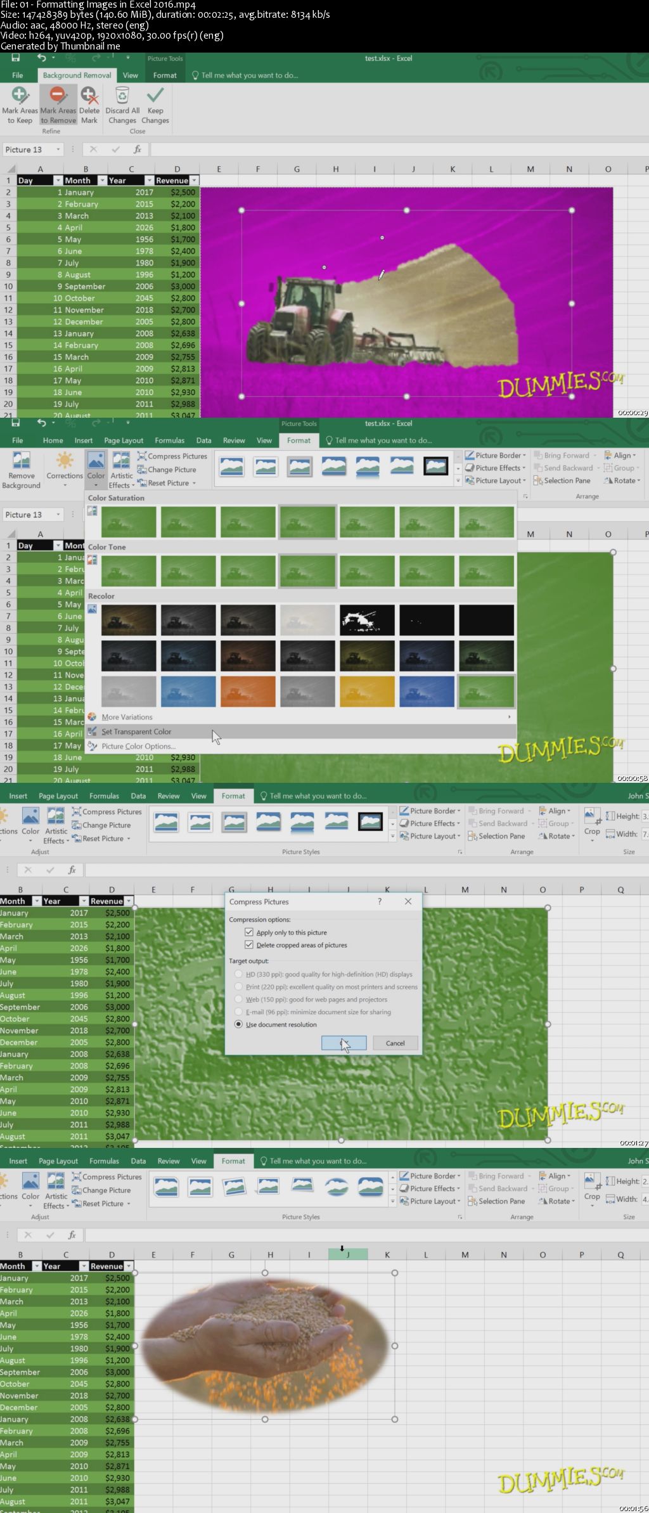Open the Month filter arrow in the Compress Pictures dialog frame
This screenshot has width=649, height=1513.
click(x=37, y=901)
